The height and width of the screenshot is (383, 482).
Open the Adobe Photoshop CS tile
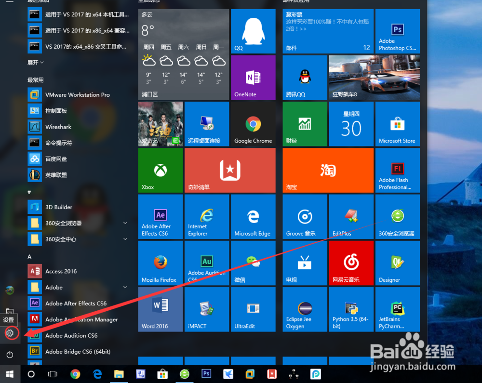(398, 31)
